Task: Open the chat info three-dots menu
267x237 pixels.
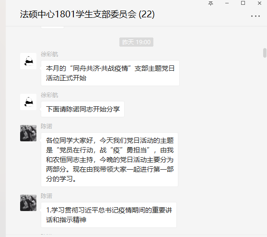Action: (x=255, y=16)
